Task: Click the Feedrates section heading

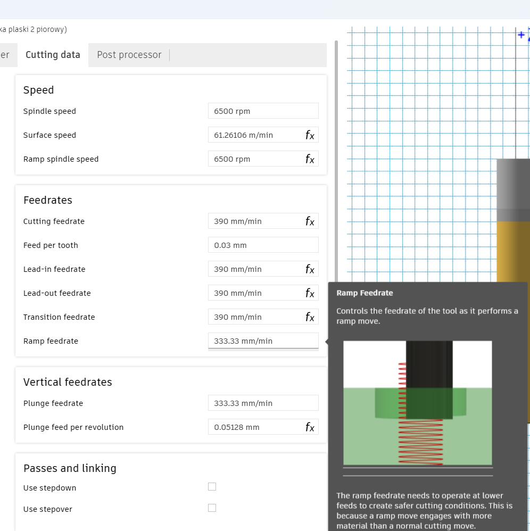Action: [48, 200]
